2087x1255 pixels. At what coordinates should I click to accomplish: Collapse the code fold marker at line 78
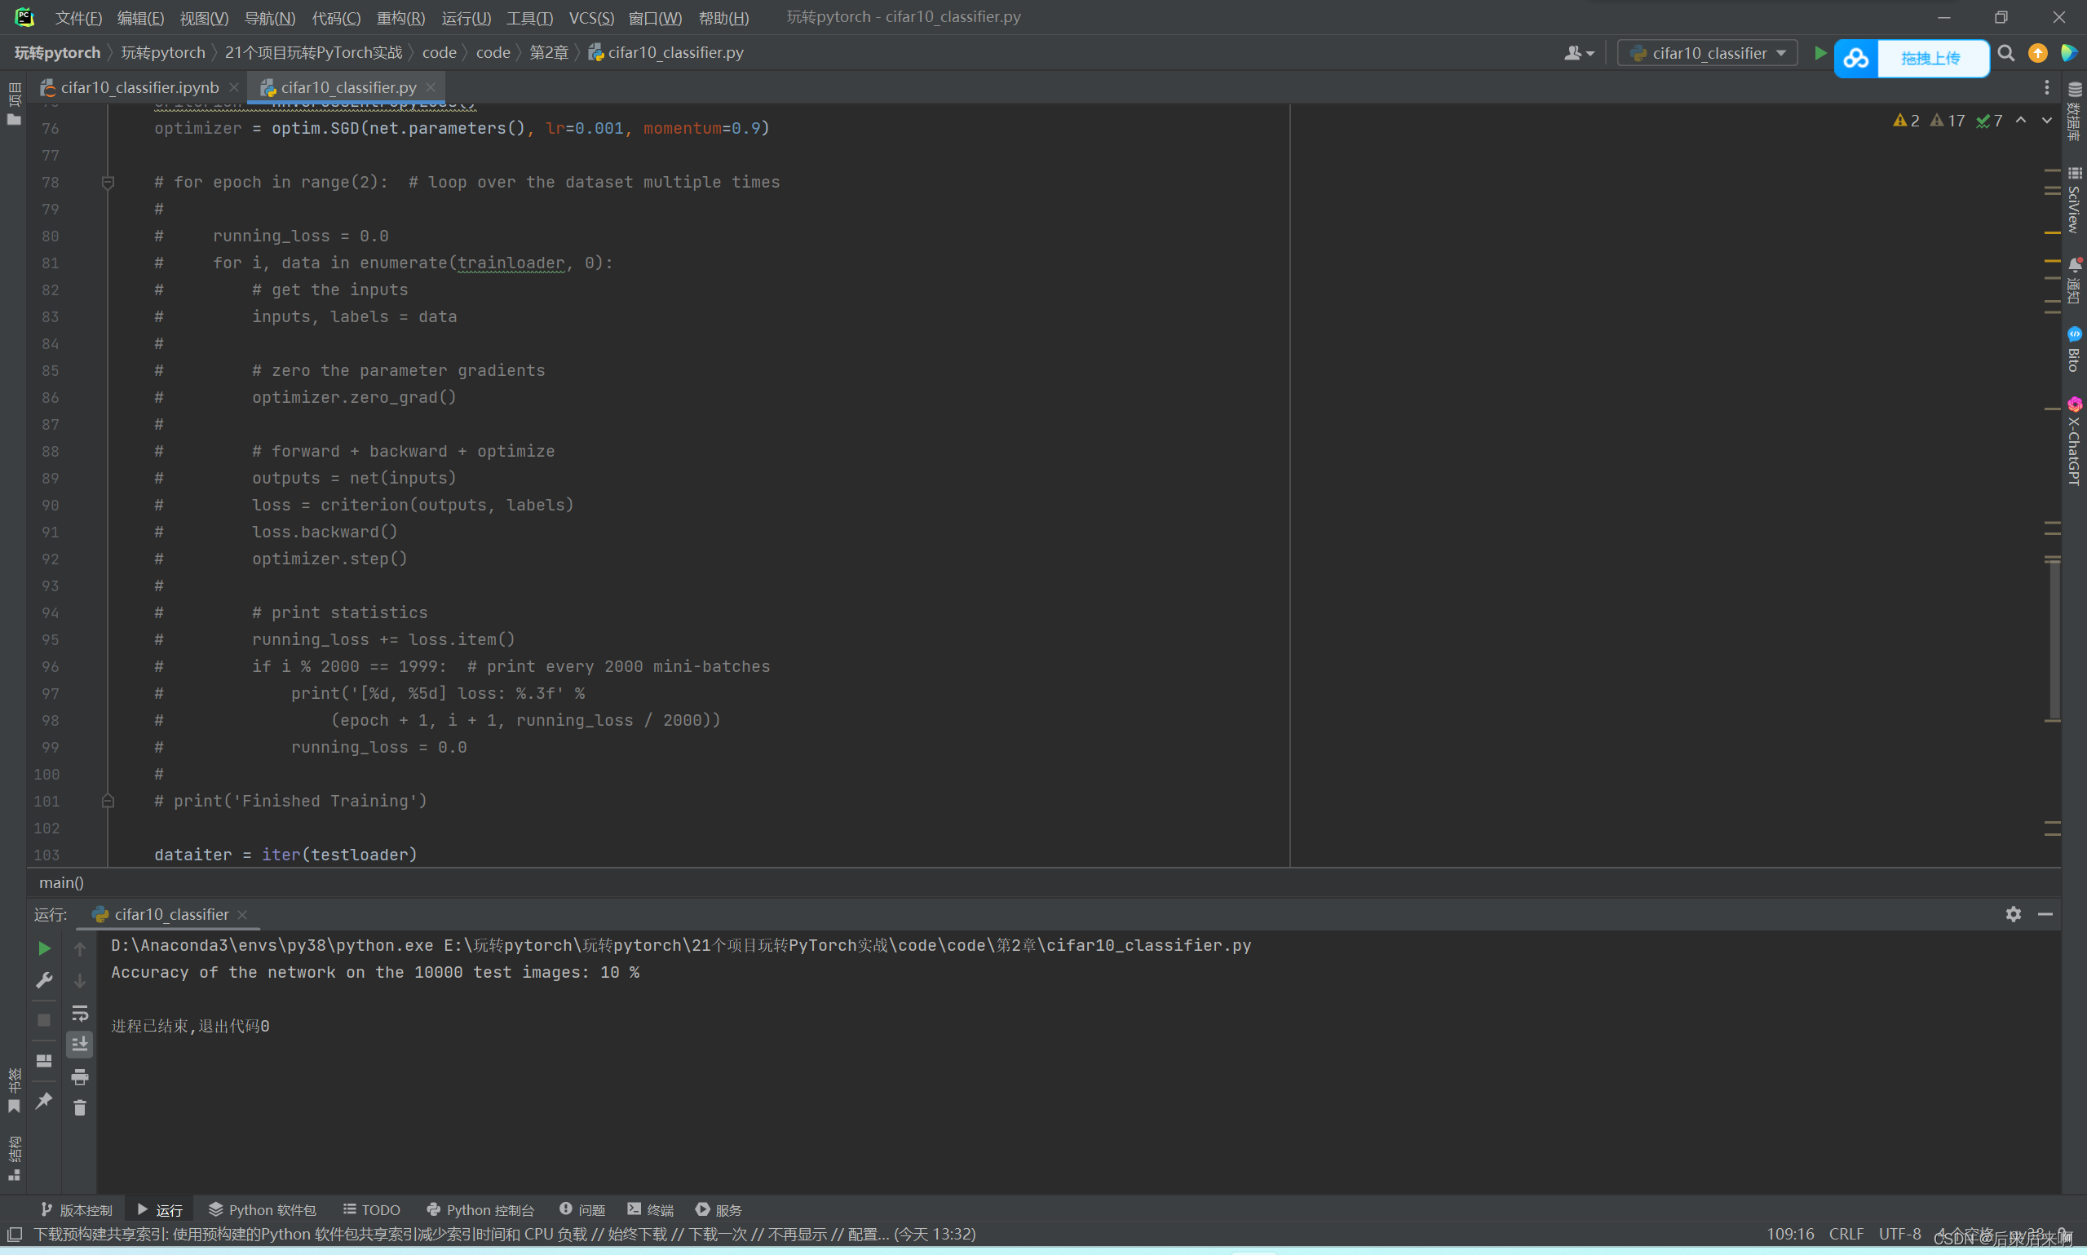(108, 182)
